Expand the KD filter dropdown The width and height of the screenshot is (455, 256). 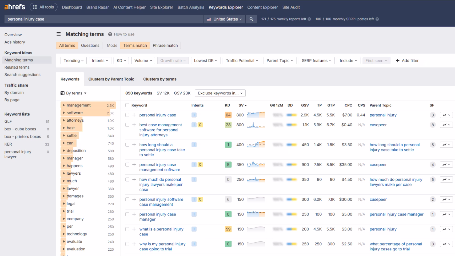tap(121, 61)
